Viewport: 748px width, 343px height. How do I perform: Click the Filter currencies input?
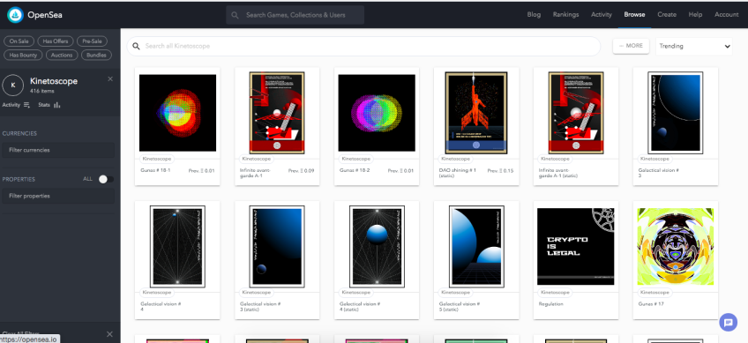point(58,150)
